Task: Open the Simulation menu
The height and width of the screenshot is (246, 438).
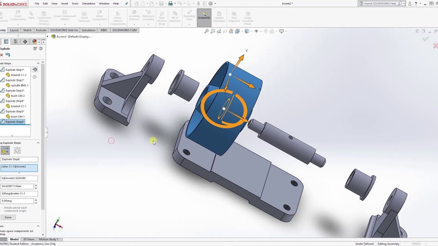Action: [88, 3]
